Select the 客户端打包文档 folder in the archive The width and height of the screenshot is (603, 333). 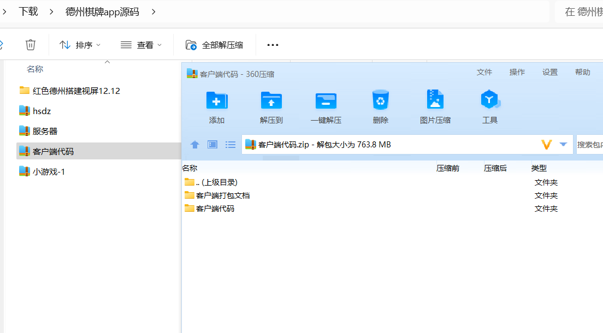click(x=217, y=195)
